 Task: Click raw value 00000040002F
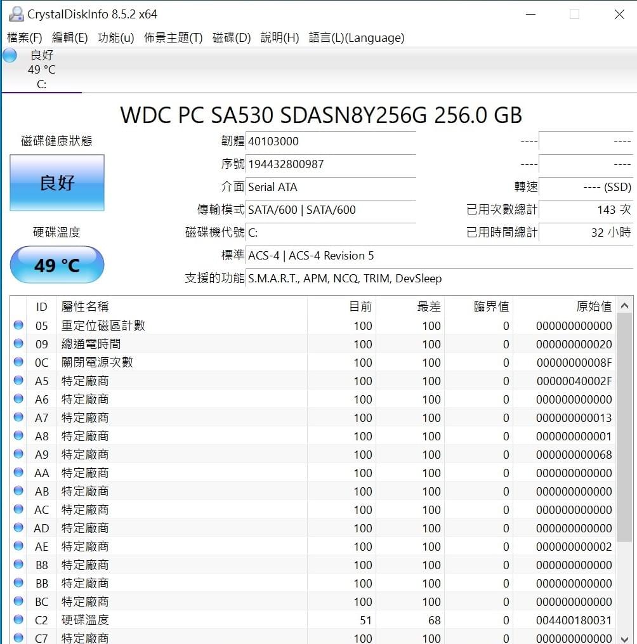coord(574,381)
